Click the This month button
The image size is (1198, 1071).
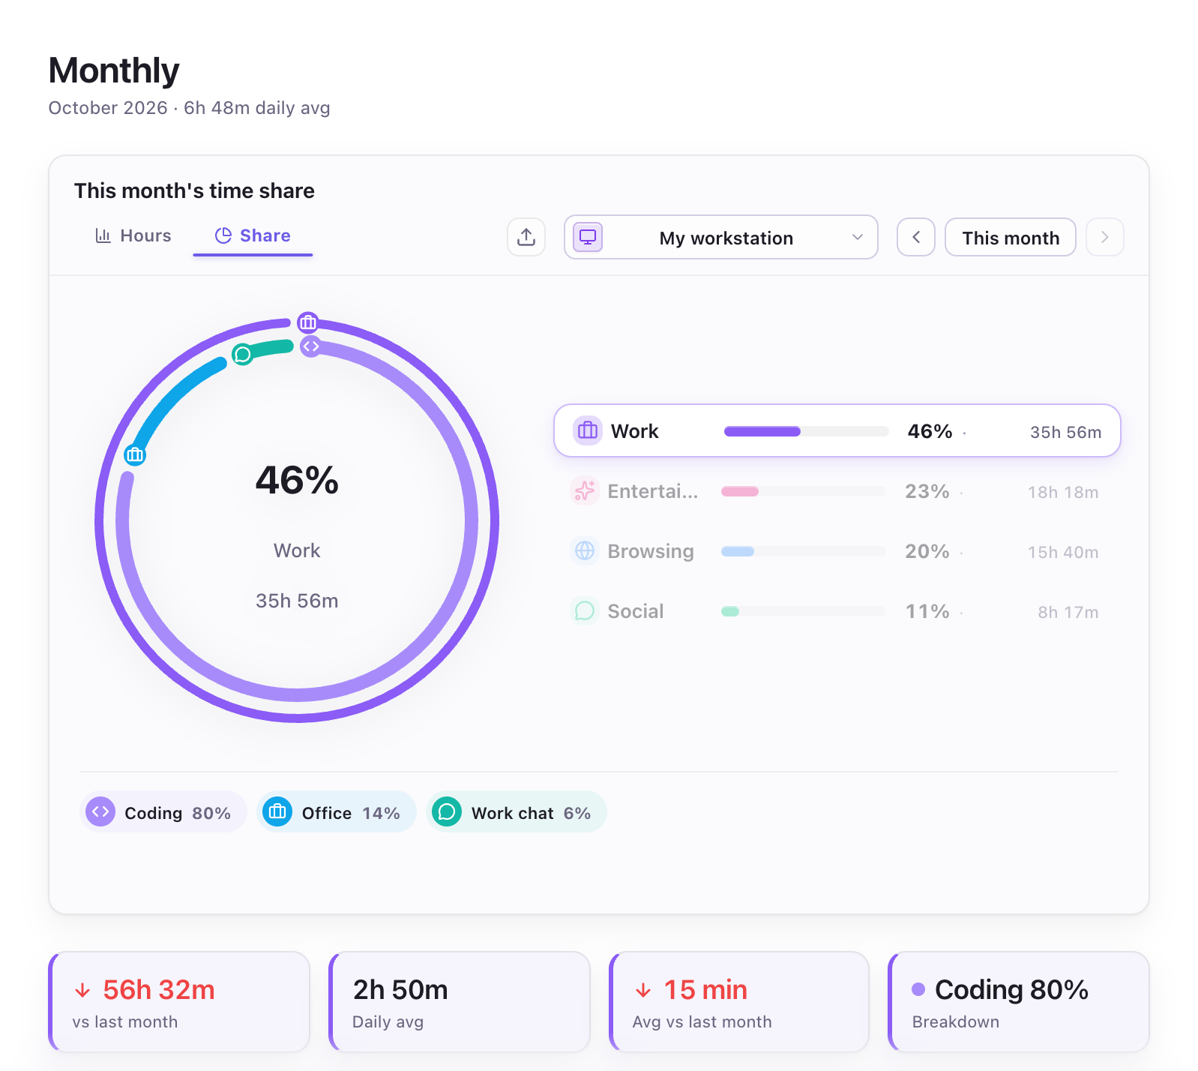click(x=1011, y=237)
